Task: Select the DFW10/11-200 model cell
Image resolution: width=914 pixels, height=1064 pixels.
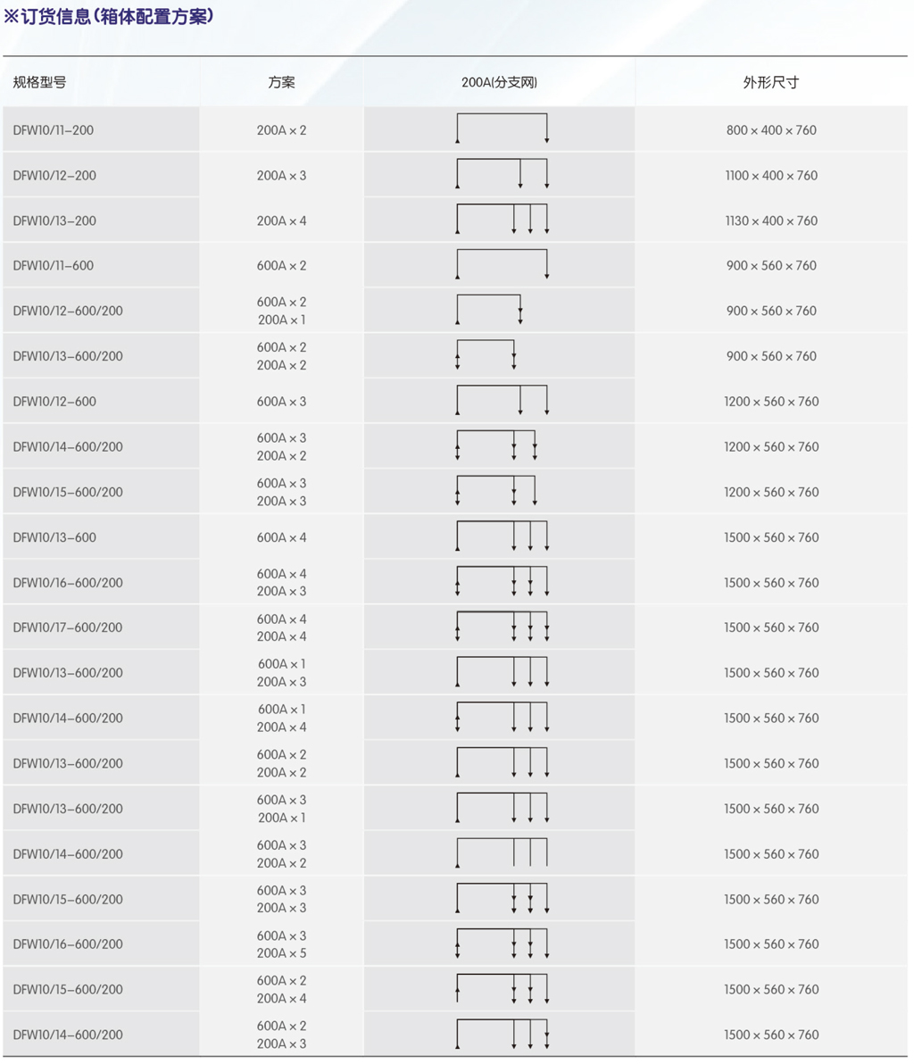Action: 54,130
